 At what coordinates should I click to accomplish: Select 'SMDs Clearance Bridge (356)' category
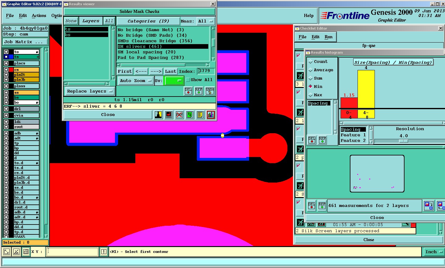[x=155, y=41]
